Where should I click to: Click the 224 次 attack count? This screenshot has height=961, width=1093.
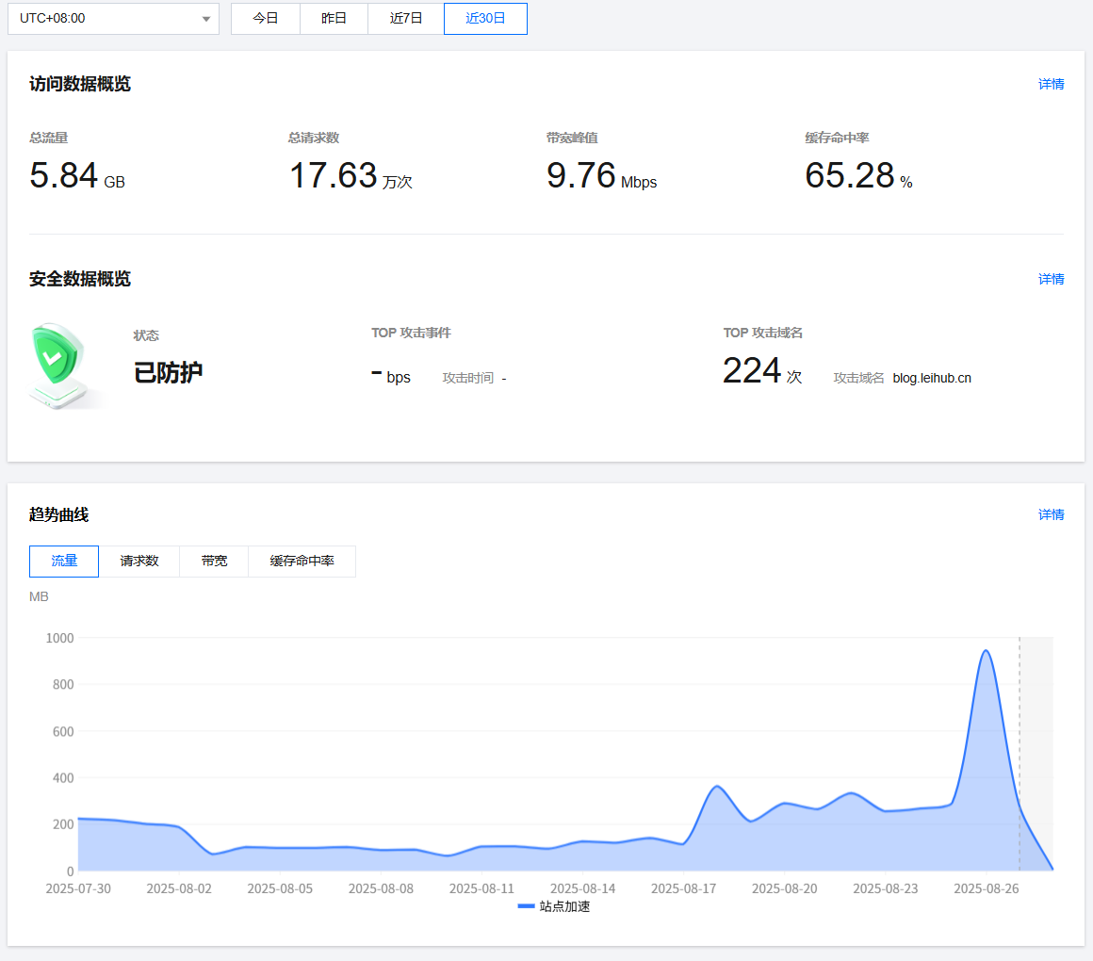click(762, 371)
